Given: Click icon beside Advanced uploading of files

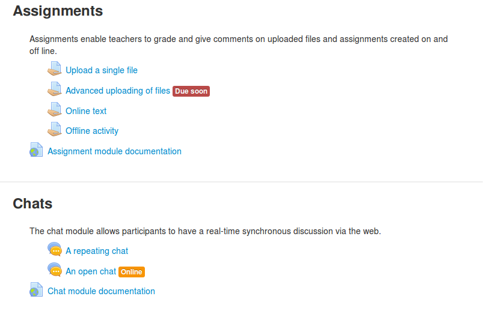Looking at the screenshot, I should point(55,89).
